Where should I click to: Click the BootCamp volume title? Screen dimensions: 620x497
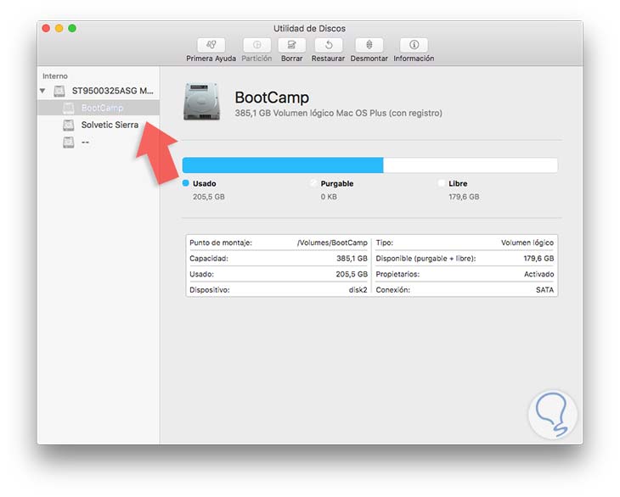272,98
